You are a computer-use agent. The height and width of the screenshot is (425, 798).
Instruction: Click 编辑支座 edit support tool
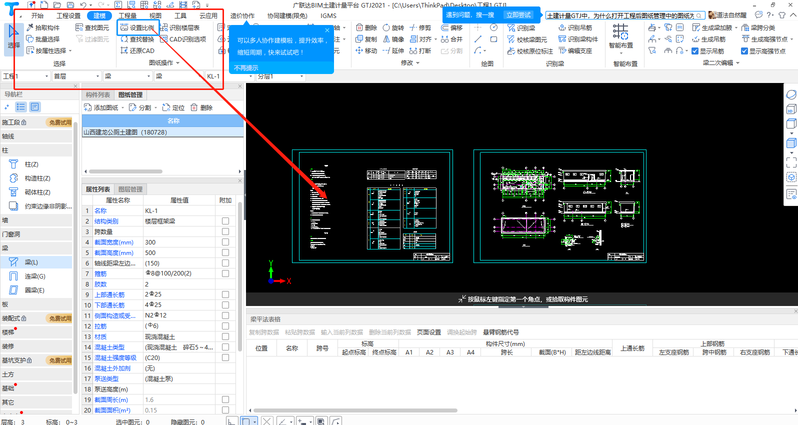click(575, 50)
